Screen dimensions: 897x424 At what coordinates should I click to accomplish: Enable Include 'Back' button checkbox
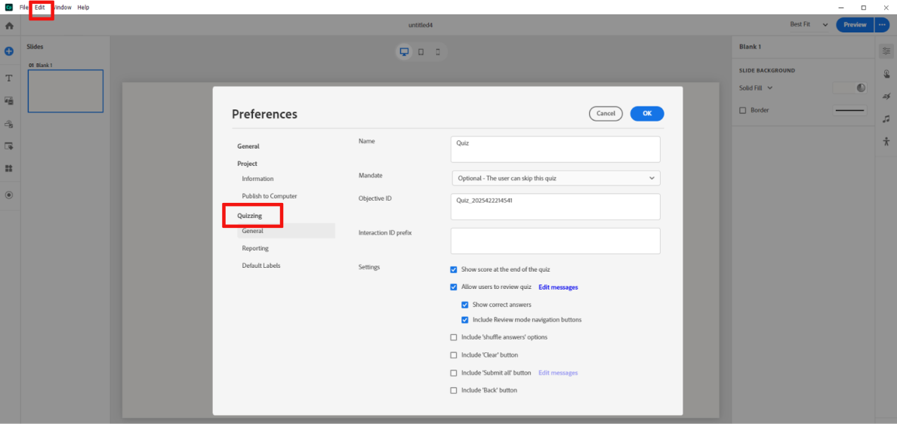[x=454, y=390]
